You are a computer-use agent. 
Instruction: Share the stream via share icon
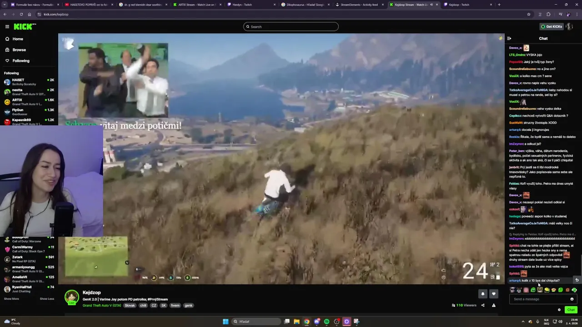(x=483, y=306)
